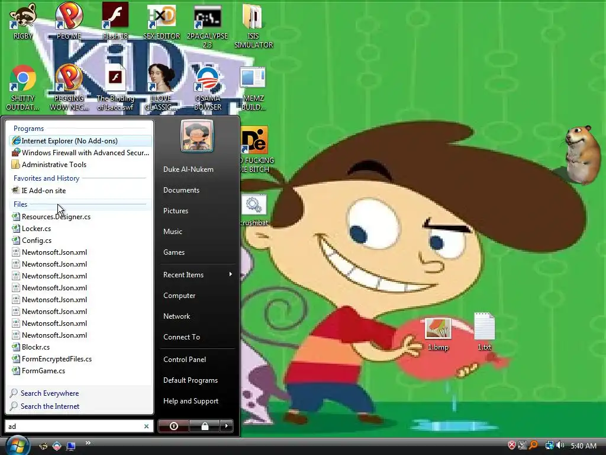Open the RIGBY raccoon desktop shortcut
Image resolution: width=606 pixels, height=455 pixels.
coord(23,21)
